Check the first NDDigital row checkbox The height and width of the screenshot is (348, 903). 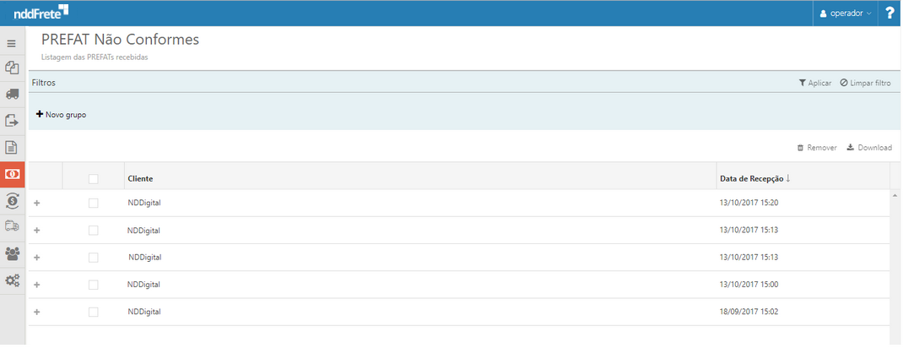click(x=93, y=203)
